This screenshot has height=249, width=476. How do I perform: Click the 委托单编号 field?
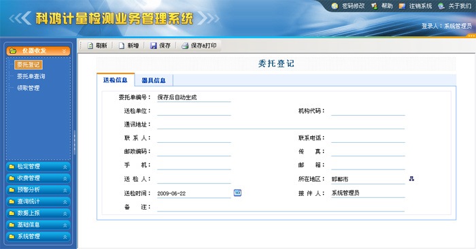[194, 97]
